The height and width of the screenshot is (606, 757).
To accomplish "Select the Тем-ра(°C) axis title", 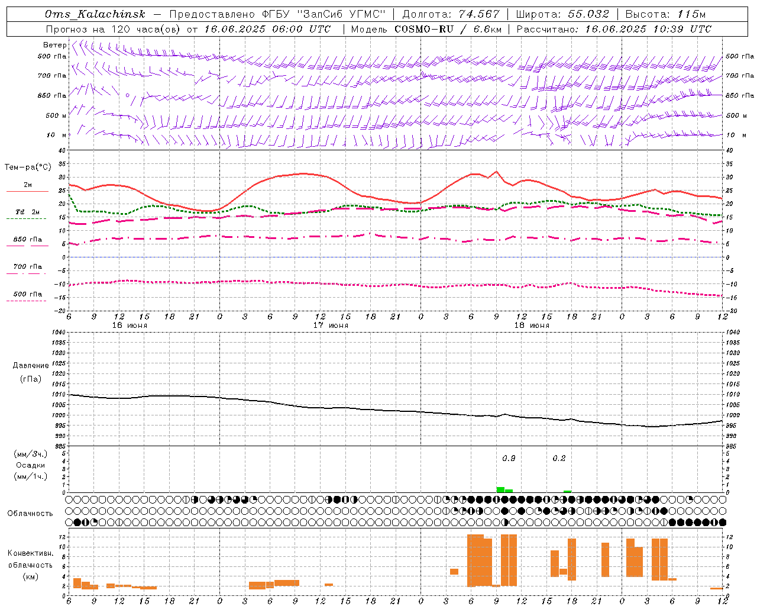I will (28, 167).
